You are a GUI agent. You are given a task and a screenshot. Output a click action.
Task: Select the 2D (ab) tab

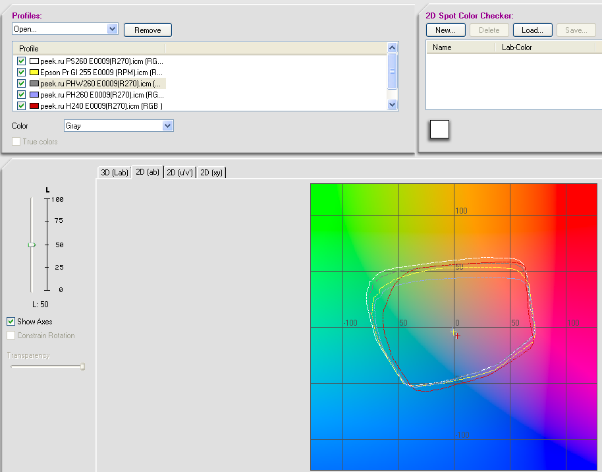click(x=148, y=172)
